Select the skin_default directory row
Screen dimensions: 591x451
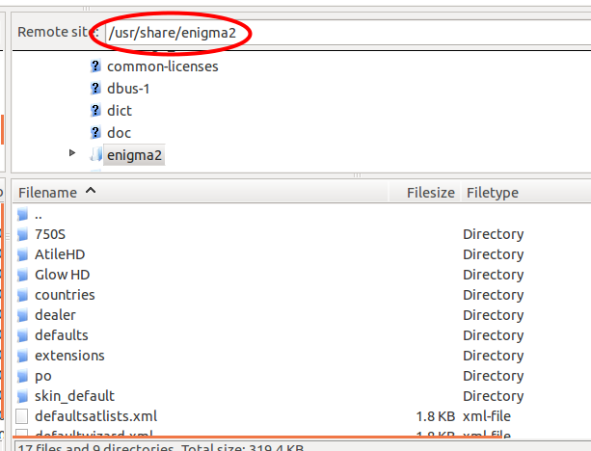[302, 396]
